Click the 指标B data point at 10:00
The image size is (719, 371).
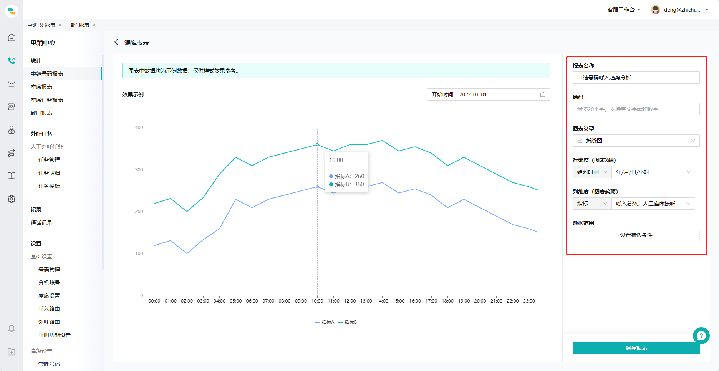[317, 145]
